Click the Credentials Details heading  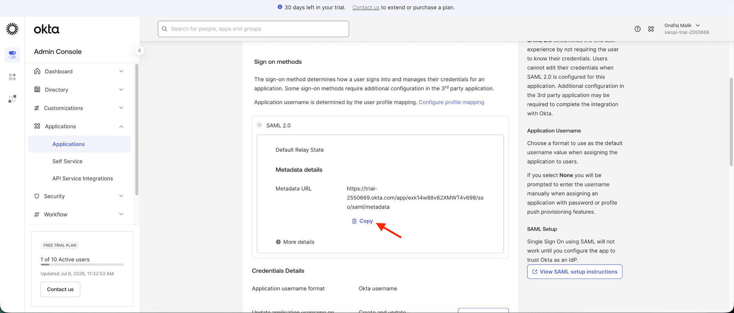(278, 270)
